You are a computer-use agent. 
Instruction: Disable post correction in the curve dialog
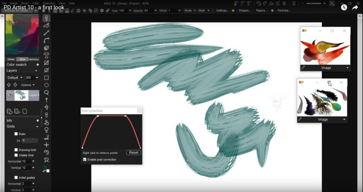click(85, 159)
